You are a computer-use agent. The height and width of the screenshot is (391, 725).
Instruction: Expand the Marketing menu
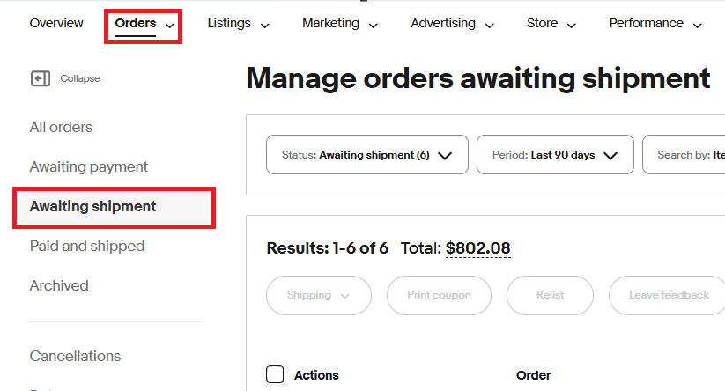340,24
